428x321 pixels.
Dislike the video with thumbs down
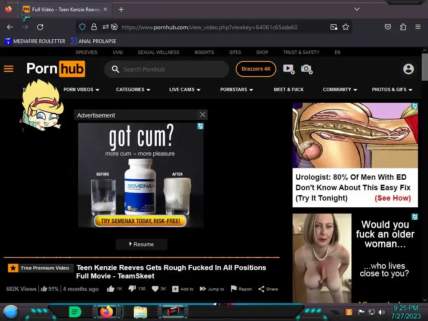point(132,288)
